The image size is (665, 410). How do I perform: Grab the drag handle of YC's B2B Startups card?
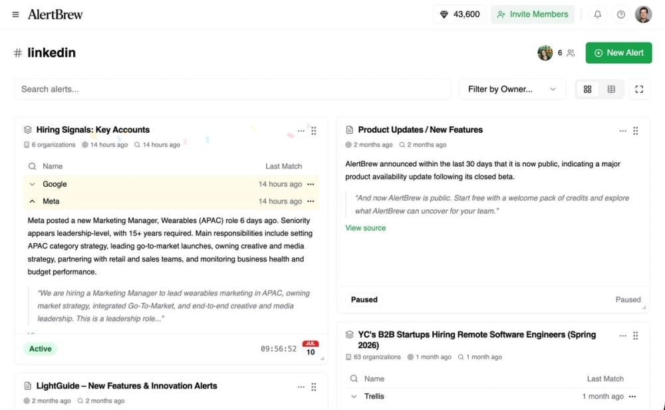click(635, 336)
